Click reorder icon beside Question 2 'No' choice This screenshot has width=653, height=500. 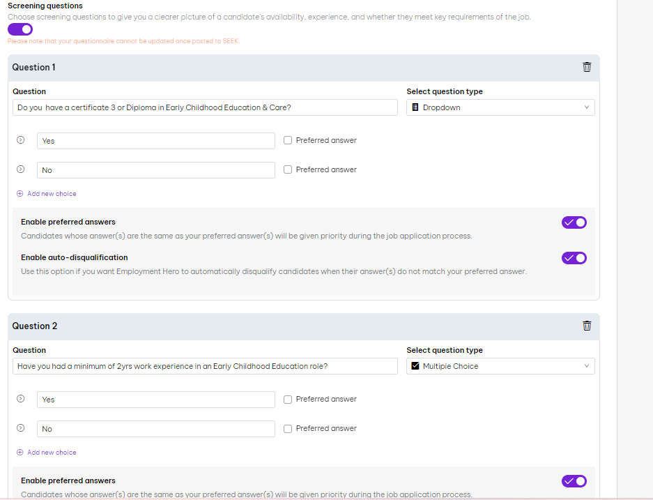20,428
